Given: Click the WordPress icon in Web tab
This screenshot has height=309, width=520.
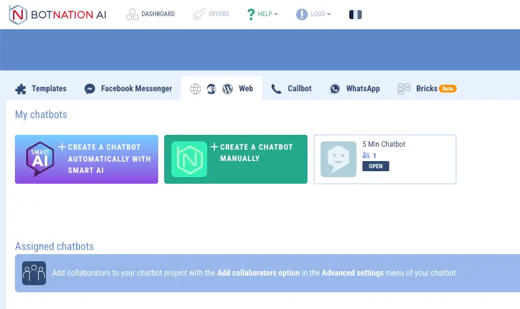Looking at the screenshot, I should pyautogui.click(x=227, y=89).
